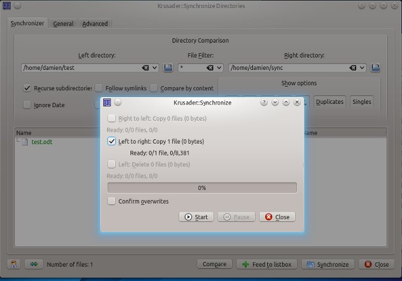Open help in Synchronize dialog title bar
The width and height of the screenshot is (402, 281).
coord(264,102)
